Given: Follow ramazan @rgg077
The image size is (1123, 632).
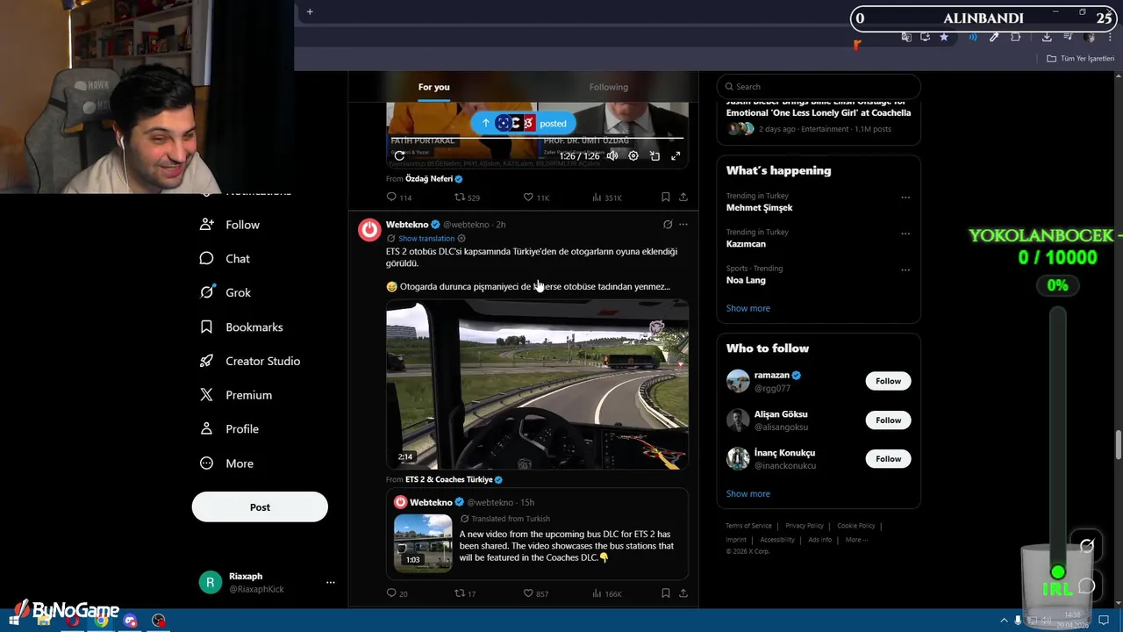Looking at the screenshot, I should coord(888,381).
